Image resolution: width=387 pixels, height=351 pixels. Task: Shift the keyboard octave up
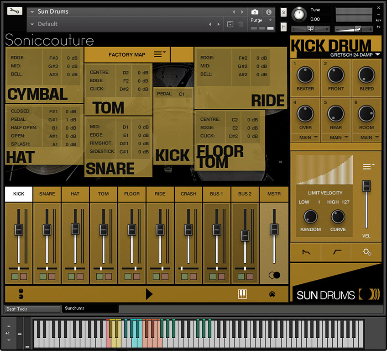[9, 326]
